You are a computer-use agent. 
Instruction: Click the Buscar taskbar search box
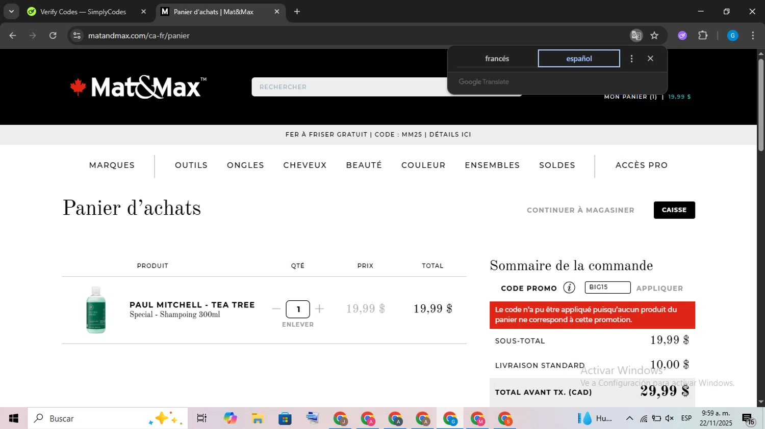(x=108, y=418)
